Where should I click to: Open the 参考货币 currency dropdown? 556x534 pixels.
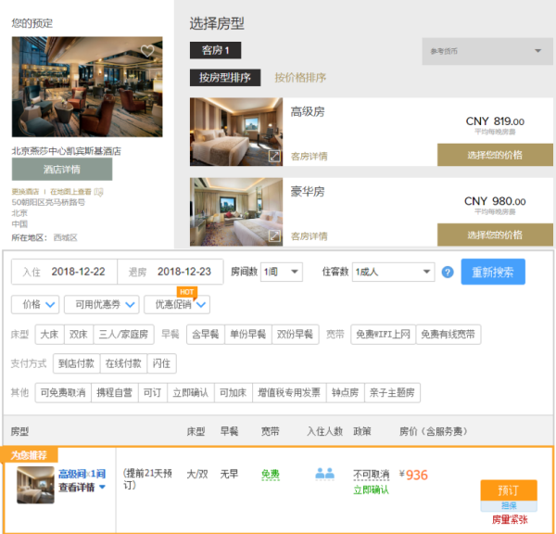tap(487, 51)
